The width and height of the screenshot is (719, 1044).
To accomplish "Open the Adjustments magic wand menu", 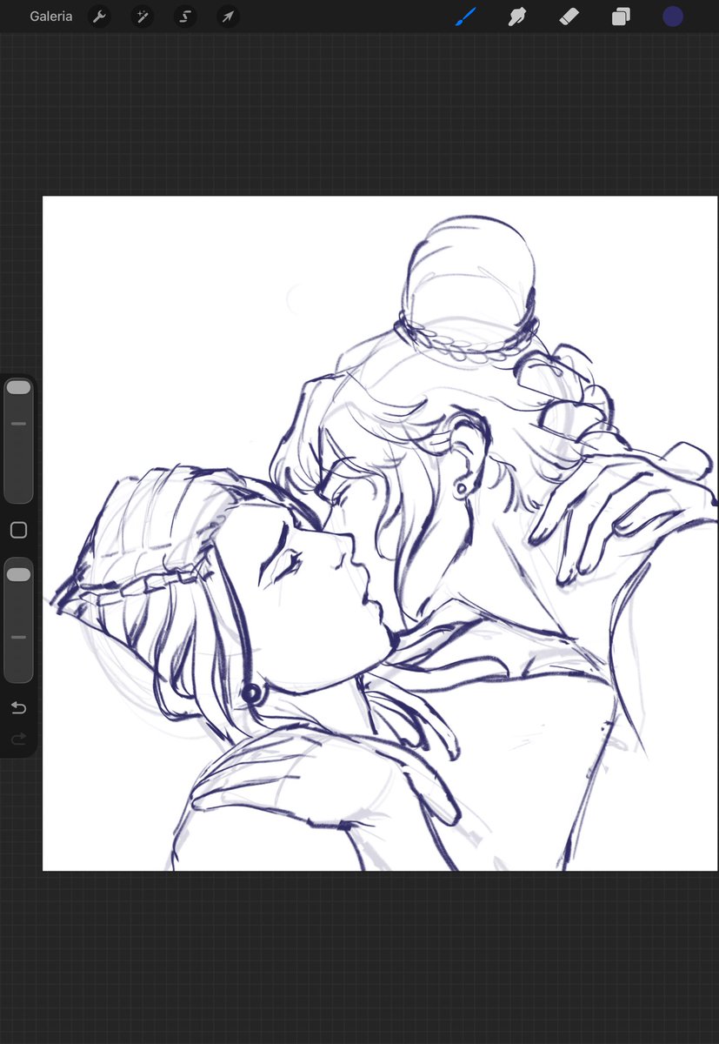I will tap(142, 17).
